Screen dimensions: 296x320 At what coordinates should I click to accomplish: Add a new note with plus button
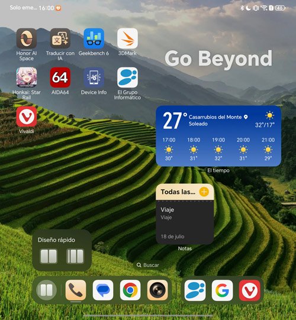[x=204, y=192]
